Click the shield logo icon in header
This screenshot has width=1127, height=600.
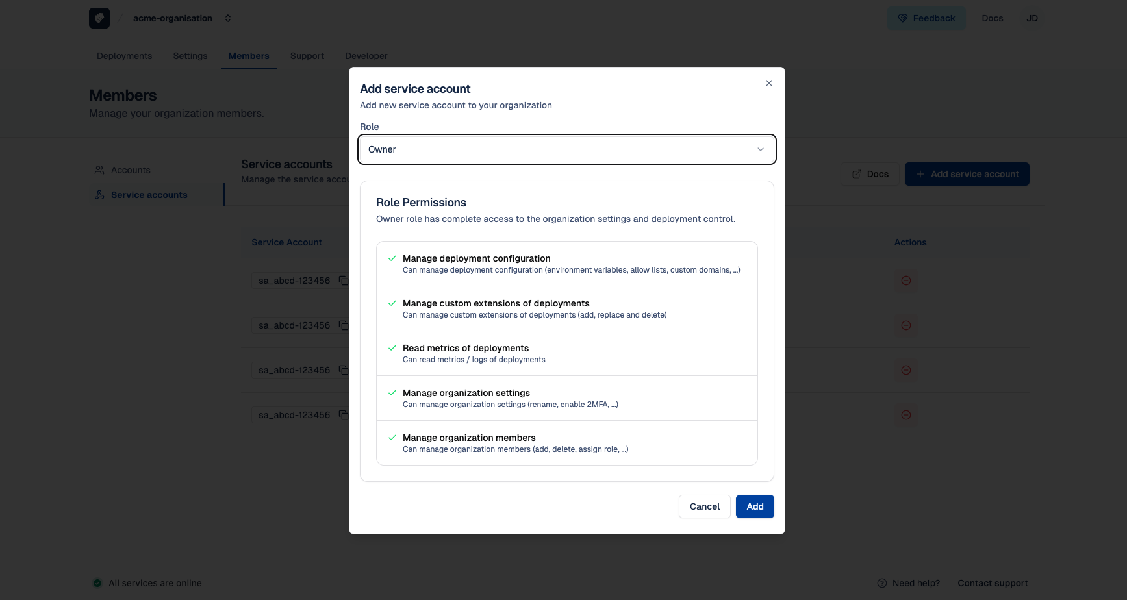coord(99,18)
